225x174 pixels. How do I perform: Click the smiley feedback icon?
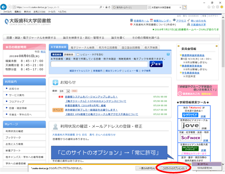pyautogui.click(x=222, y=7)
